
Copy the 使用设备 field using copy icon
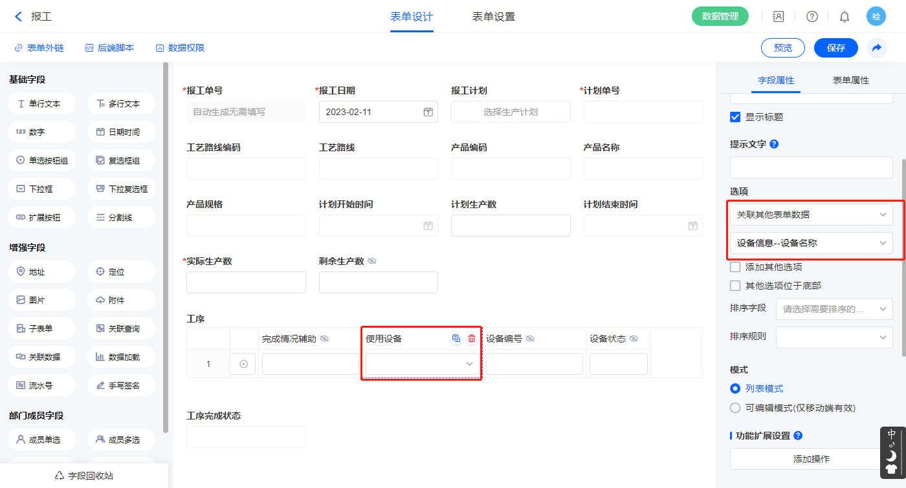[456, 339]
